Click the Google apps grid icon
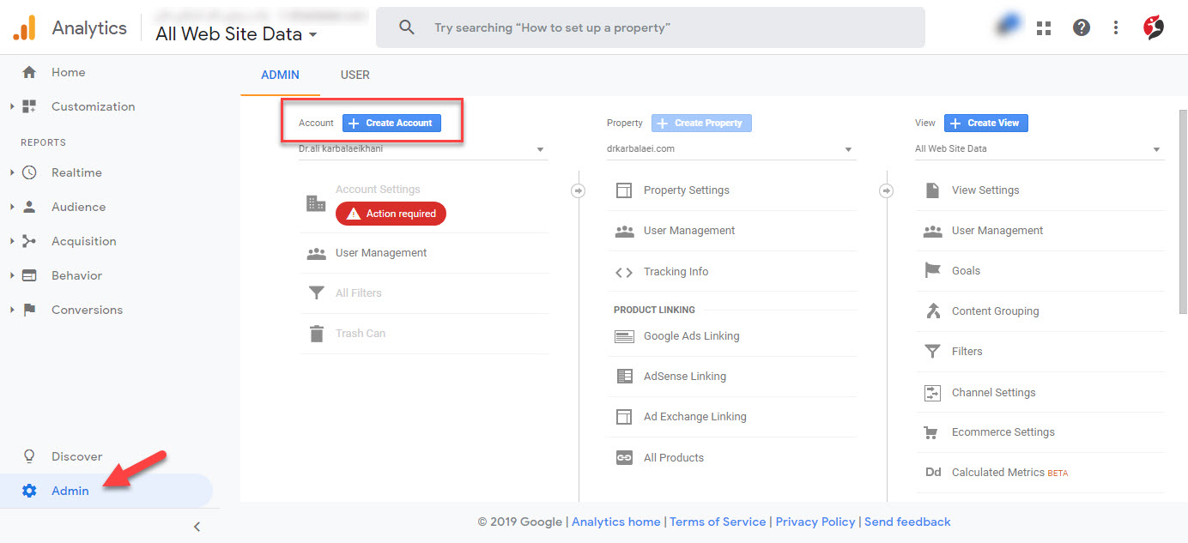The width and height of the screenshot is (1188, 543). 1044,28
